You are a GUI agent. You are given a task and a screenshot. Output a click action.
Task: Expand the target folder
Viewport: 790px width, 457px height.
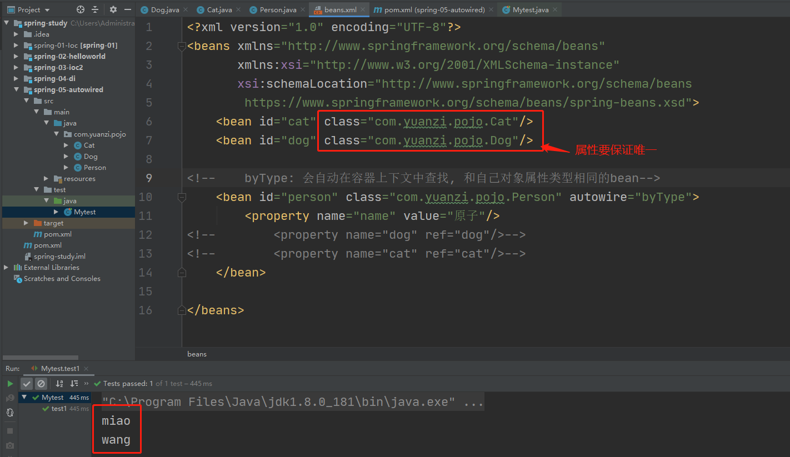27,223
